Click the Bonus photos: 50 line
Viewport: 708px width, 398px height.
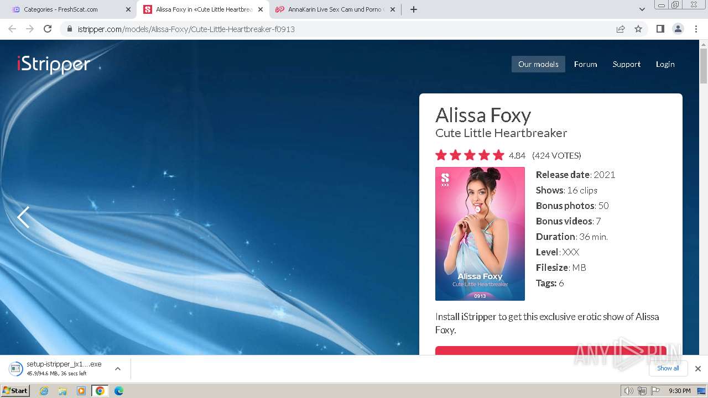(572, 206)
